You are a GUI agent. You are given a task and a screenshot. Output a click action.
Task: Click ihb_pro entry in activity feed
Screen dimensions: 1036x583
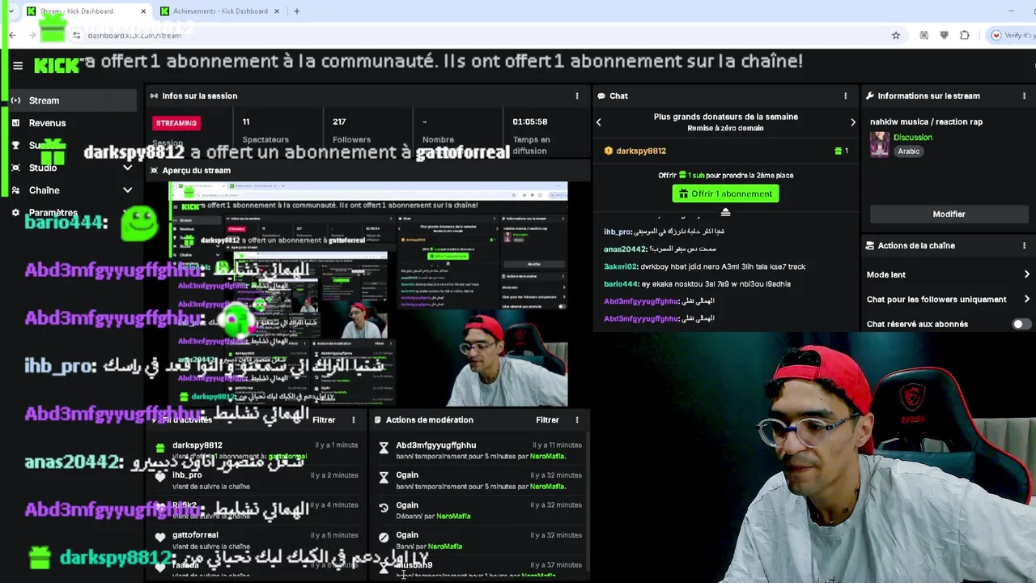(187, 475)
